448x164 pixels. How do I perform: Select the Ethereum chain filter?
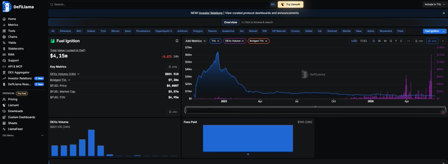click(x=65, y=31)
